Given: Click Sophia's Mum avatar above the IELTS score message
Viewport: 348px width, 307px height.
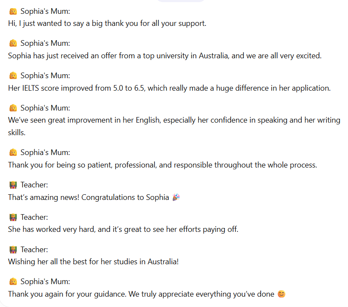Looking at the screenshot, I should [13, 76].
